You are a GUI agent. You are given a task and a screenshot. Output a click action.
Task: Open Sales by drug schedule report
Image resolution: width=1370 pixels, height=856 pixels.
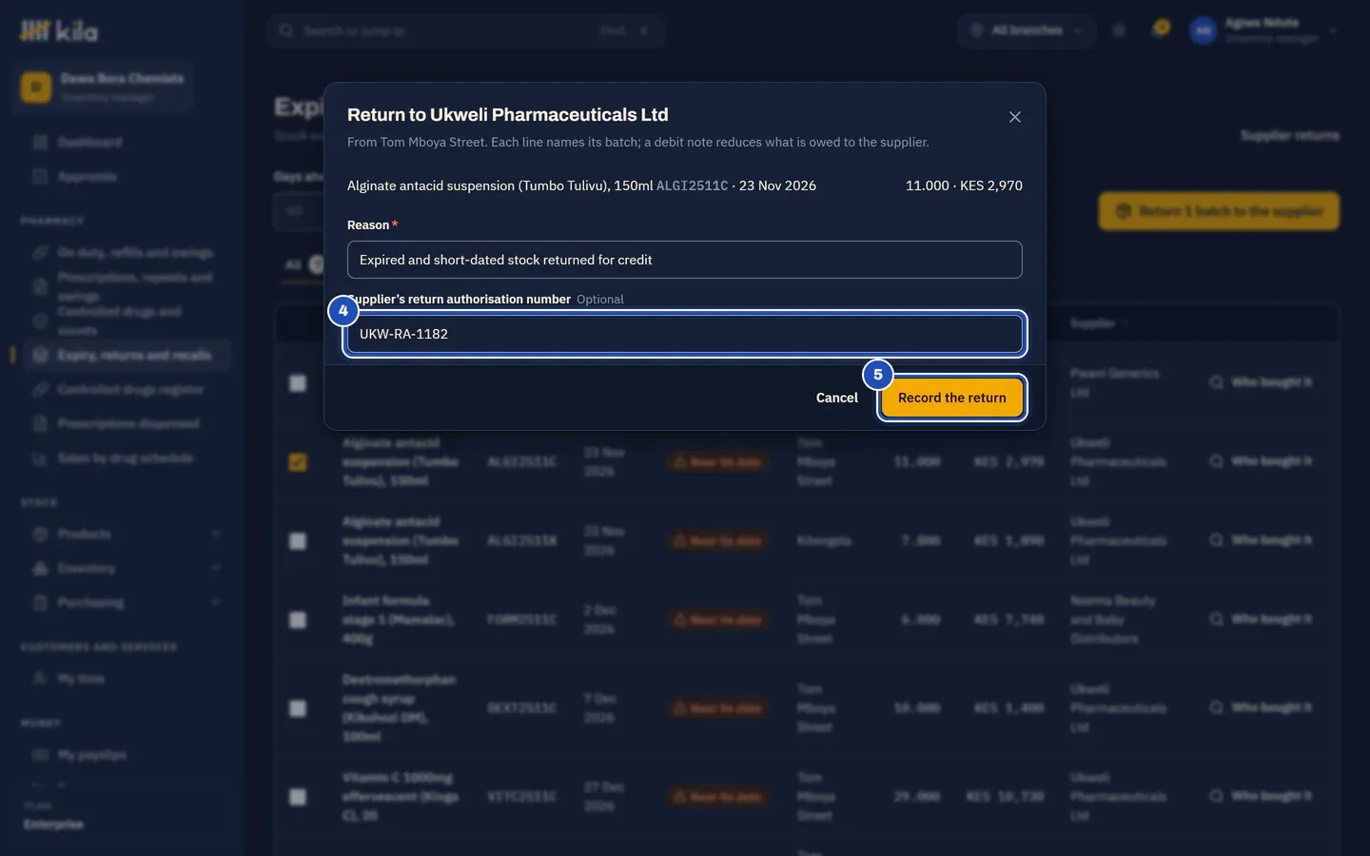click(x=126, y=458)
